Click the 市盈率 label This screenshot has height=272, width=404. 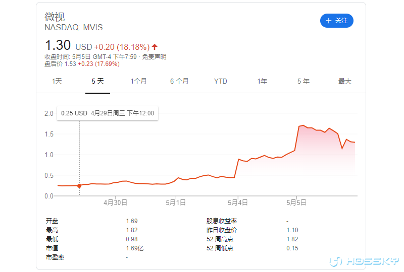tap(55, 257)
